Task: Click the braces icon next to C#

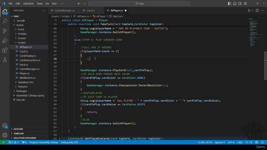Action: (247, 142)
